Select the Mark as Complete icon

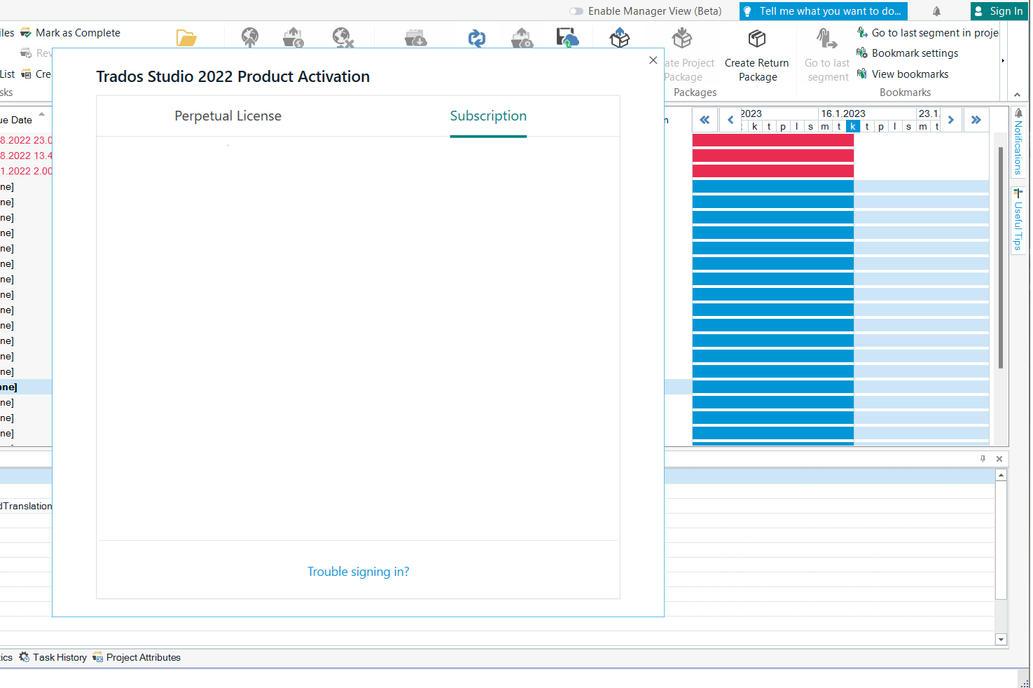26,32
